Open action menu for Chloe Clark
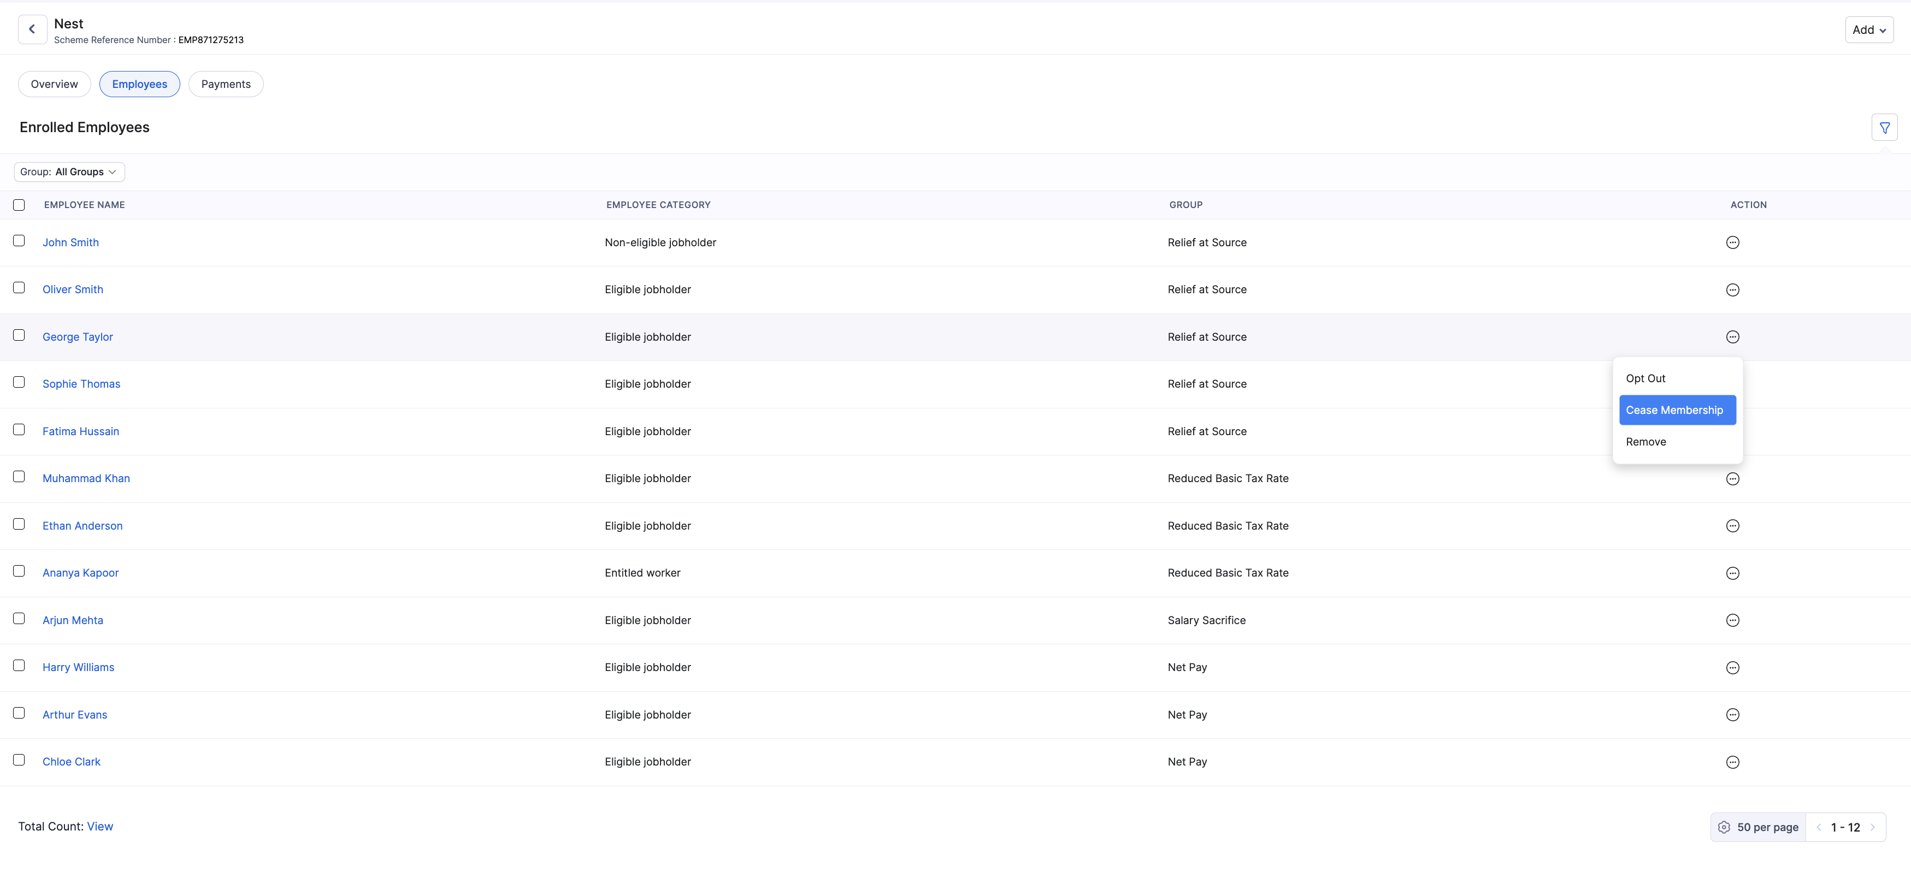This screenshot has height=890, width=1911. 1732,762
